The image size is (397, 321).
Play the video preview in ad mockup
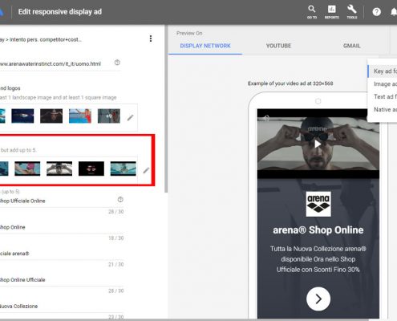(x=318, y=144)
